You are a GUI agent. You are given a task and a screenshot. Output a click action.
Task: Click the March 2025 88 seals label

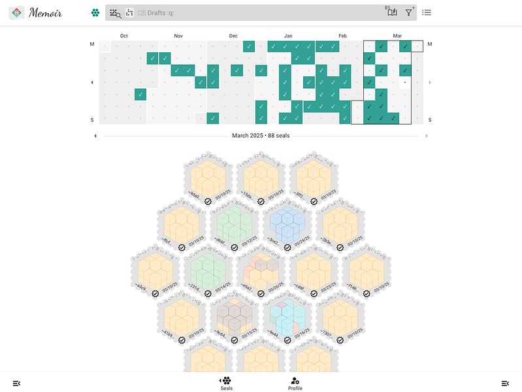tap(261, 135)
